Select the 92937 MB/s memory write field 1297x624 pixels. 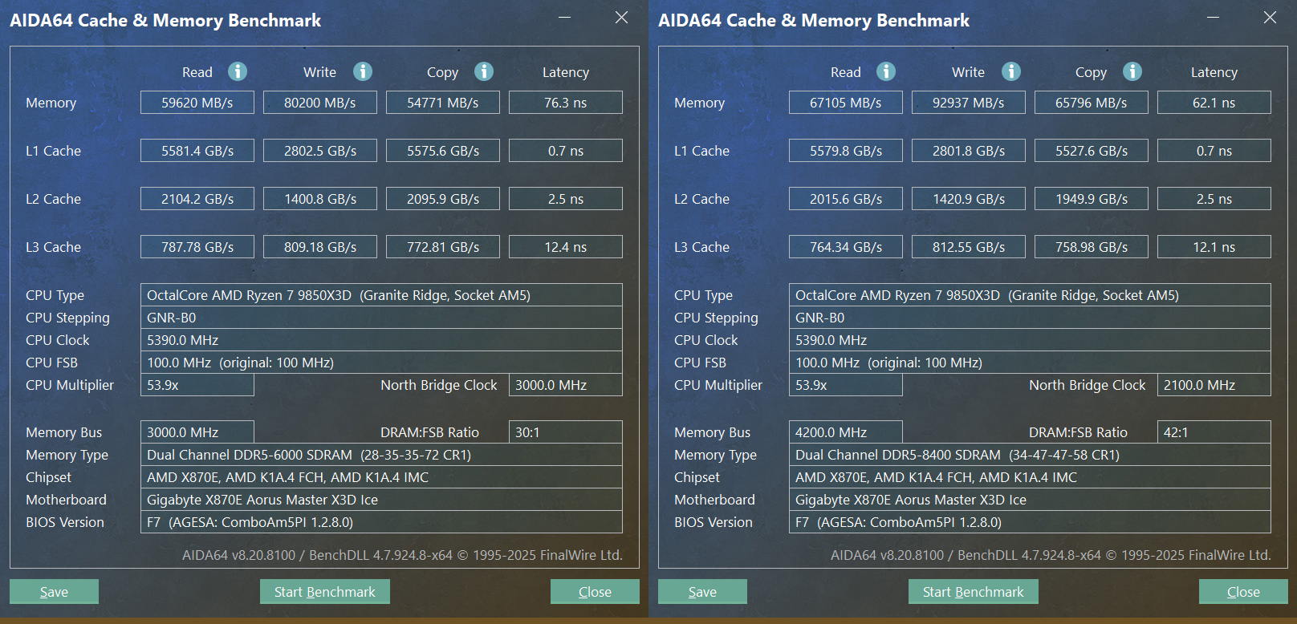(969, 103)
